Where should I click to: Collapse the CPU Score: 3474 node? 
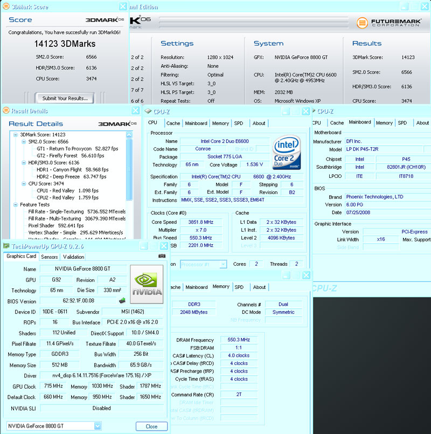(24, 183)
